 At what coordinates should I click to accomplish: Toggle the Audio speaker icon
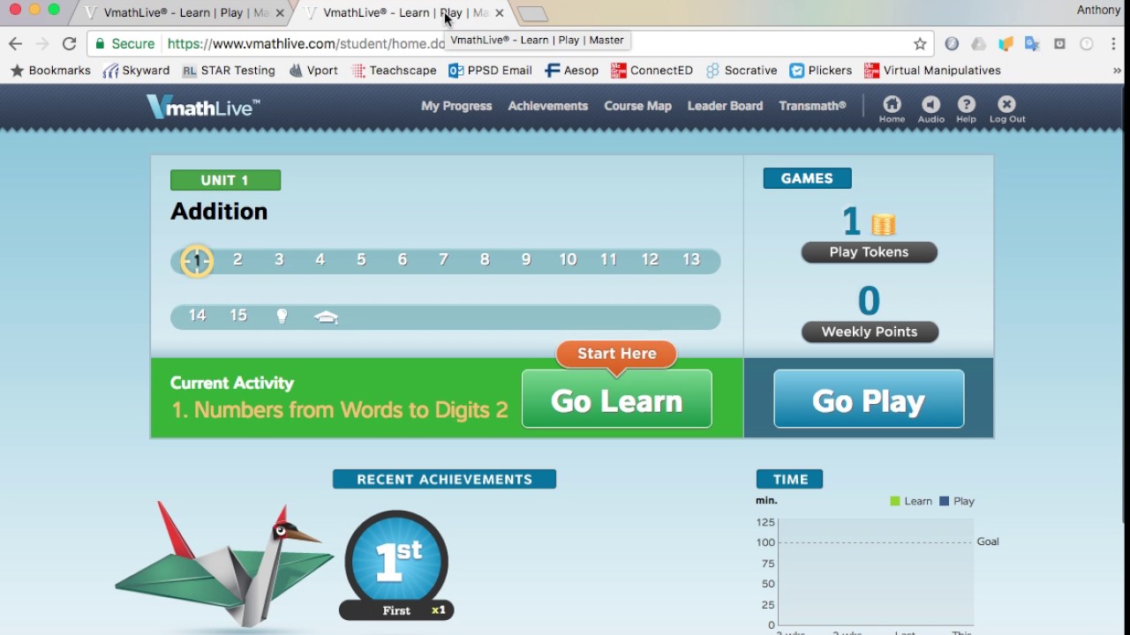click(930, 109)
